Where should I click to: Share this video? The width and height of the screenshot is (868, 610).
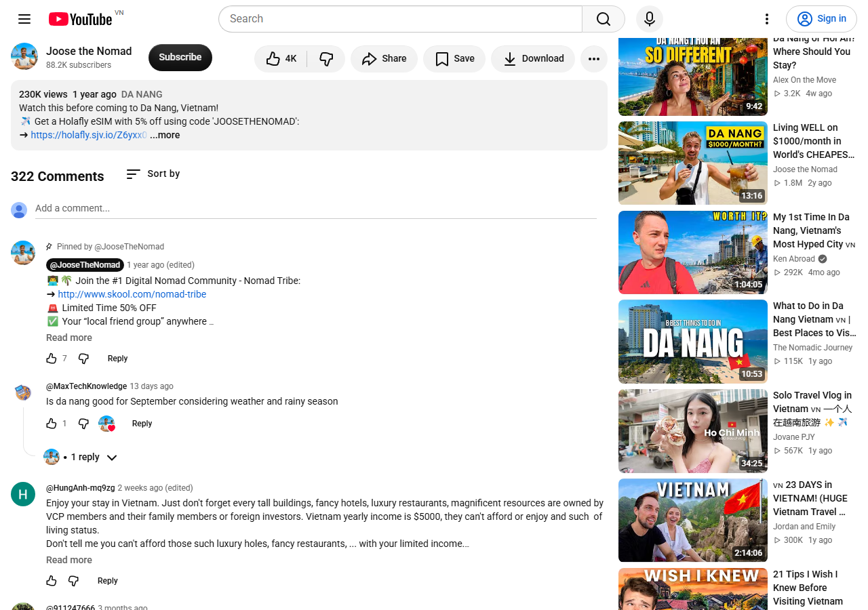tap(384, 59)
